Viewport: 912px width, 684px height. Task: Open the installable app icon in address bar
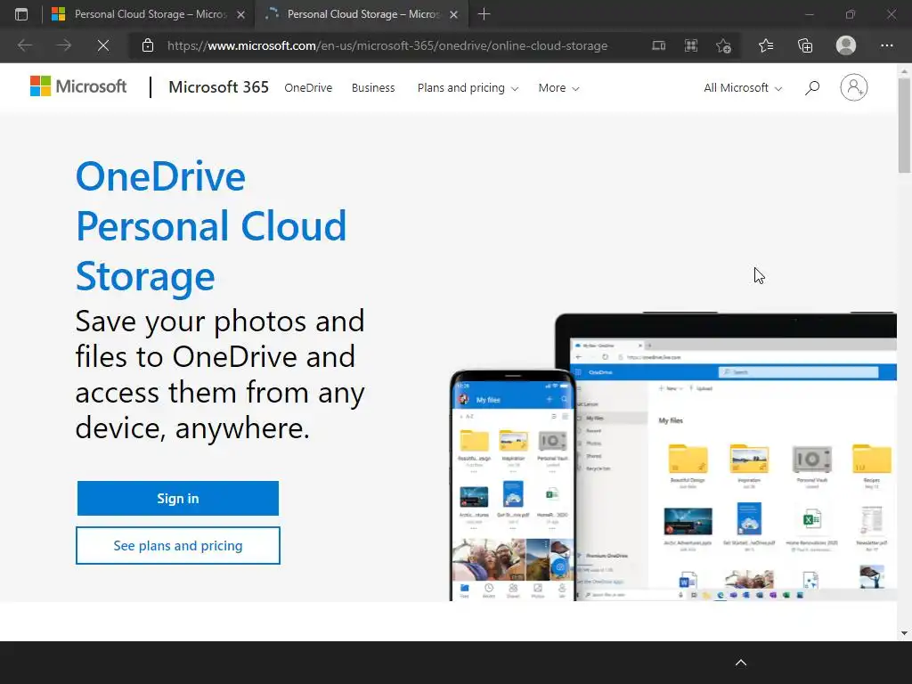click(658, 45)
